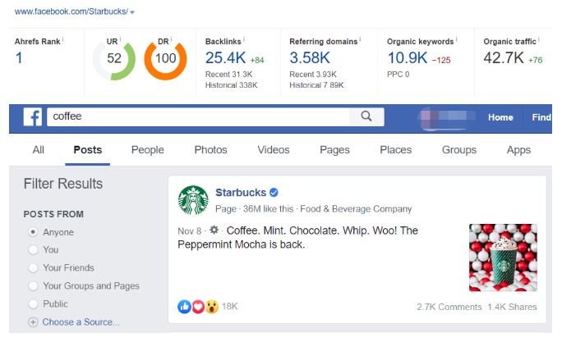Click the Filter Results heading
Viewport: 585px width, 342px height.
point(63,184)
